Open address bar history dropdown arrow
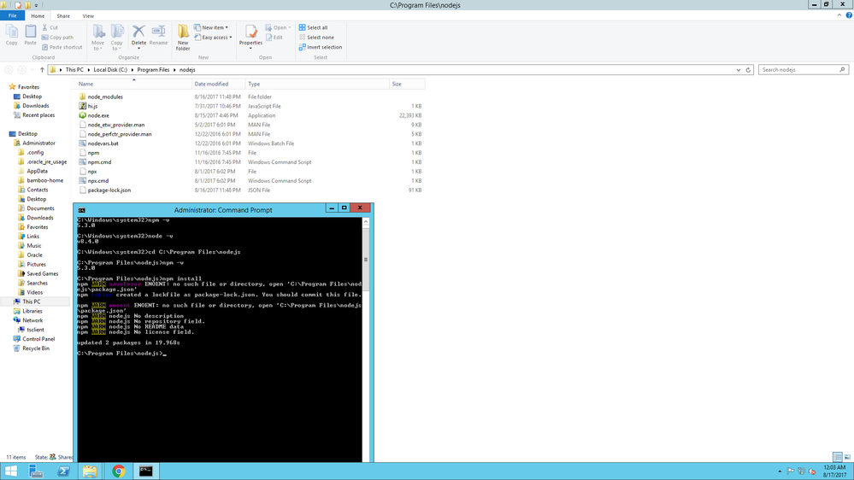The image size is (854, 480). (738, 70)
